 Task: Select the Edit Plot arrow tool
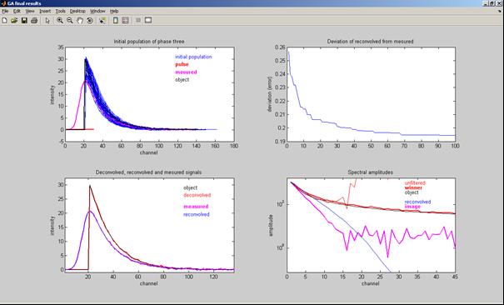pos(47,21)
